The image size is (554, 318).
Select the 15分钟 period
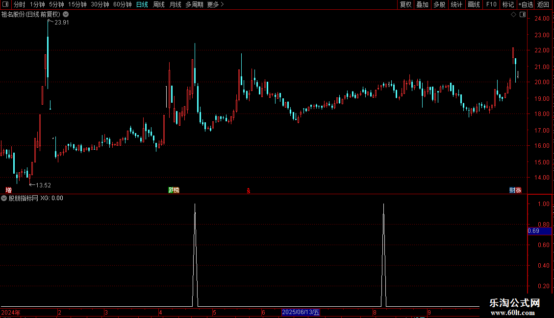77,4
